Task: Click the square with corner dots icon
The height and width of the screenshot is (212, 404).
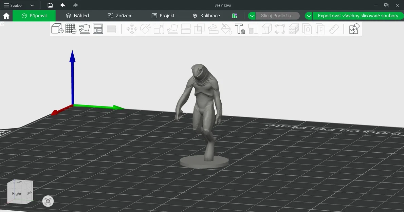Action: [x=280, y=29]
